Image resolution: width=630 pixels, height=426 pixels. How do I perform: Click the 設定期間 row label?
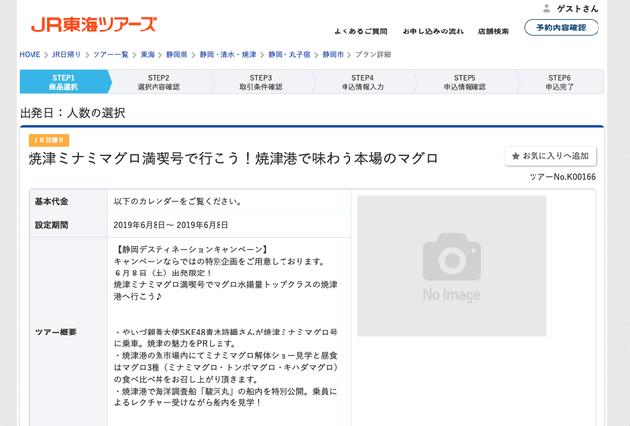(x=51, y=225)
